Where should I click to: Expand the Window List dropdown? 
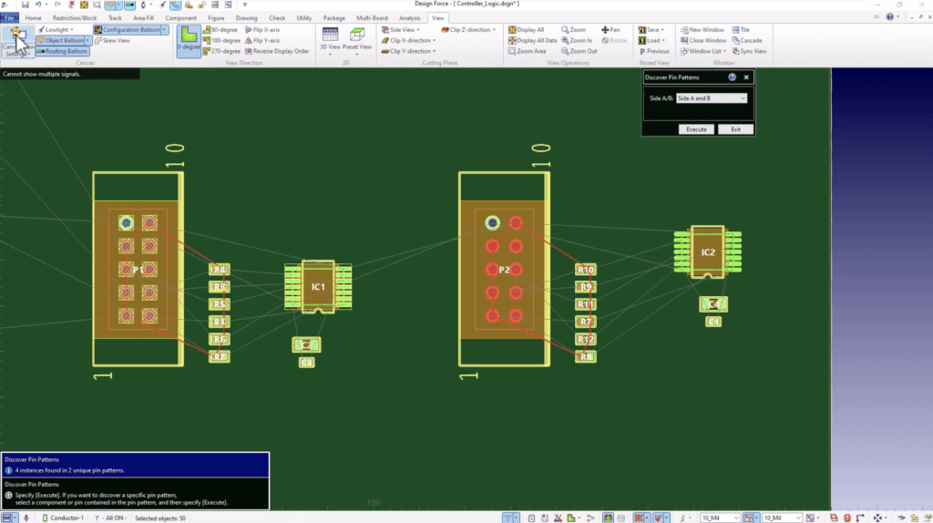[707, 52]
